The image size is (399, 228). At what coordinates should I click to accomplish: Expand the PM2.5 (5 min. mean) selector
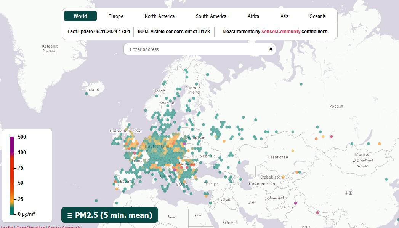click(114, 215)
